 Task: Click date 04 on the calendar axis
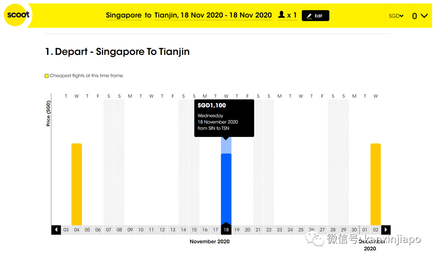pyautogui.click(x=76, y=230)
